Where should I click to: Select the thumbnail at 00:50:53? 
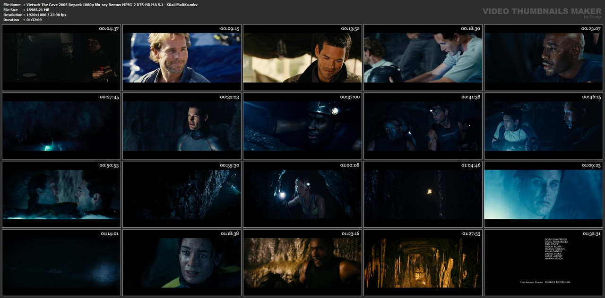point(61,194)
